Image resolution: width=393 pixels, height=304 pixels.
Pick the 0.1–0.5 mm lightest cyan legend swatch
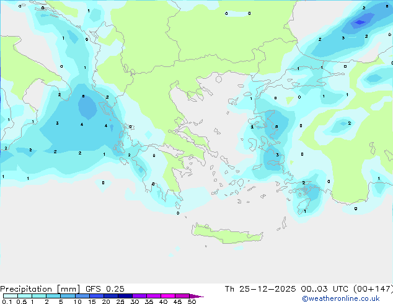pos(11,296)
